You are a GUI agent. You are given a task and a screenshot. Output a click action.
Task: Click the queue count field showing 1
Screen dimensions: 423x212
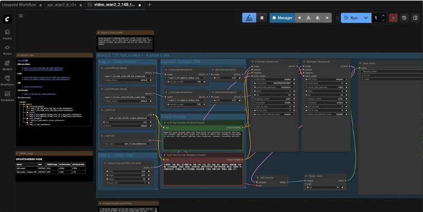point(376,18)
